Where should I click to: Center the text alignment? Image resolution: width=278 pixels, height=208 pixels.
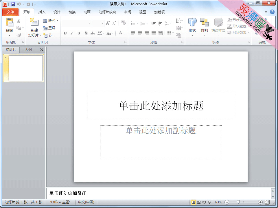(140, 33)
